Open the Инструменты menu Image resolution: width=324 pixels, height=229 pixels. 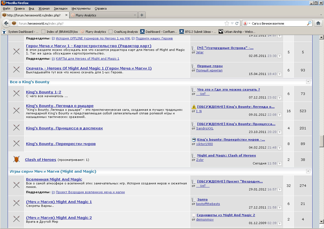point(81,8)
